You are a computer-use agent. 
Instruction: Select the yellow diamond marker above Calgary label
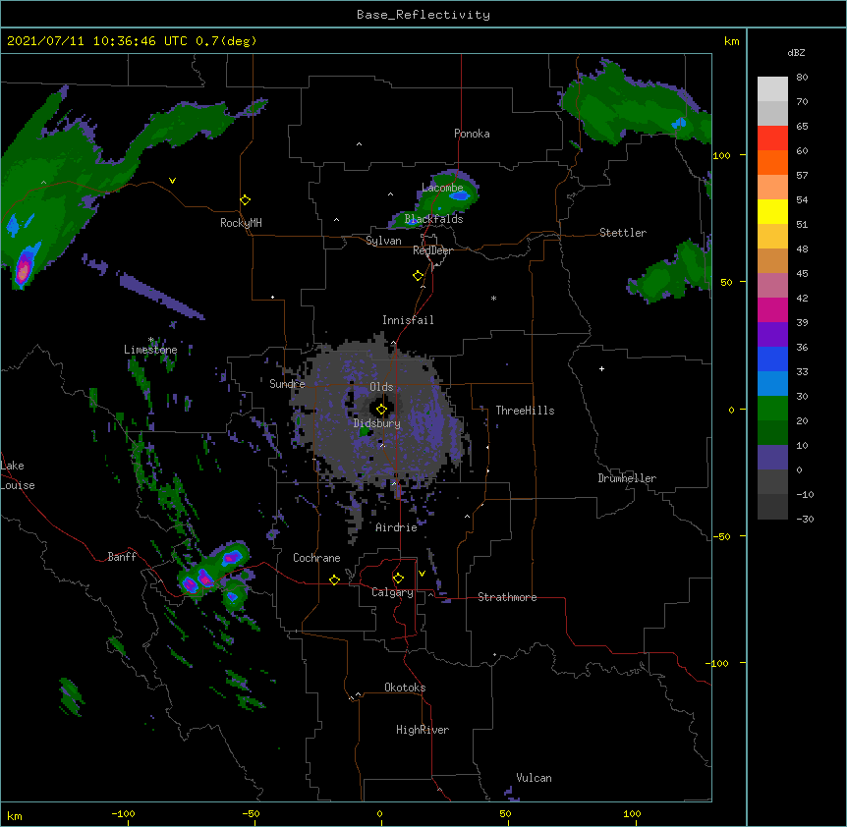coord(398,579)
